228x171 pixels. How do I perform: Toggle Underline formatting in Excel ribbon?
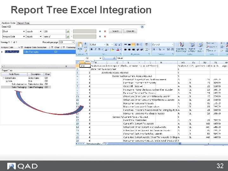(x=99, y=49)
